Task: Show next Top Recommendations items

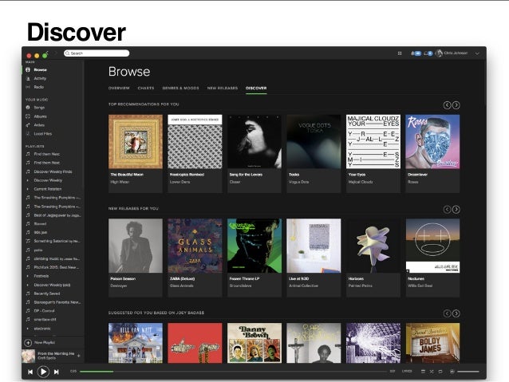Action: [456, 105]
